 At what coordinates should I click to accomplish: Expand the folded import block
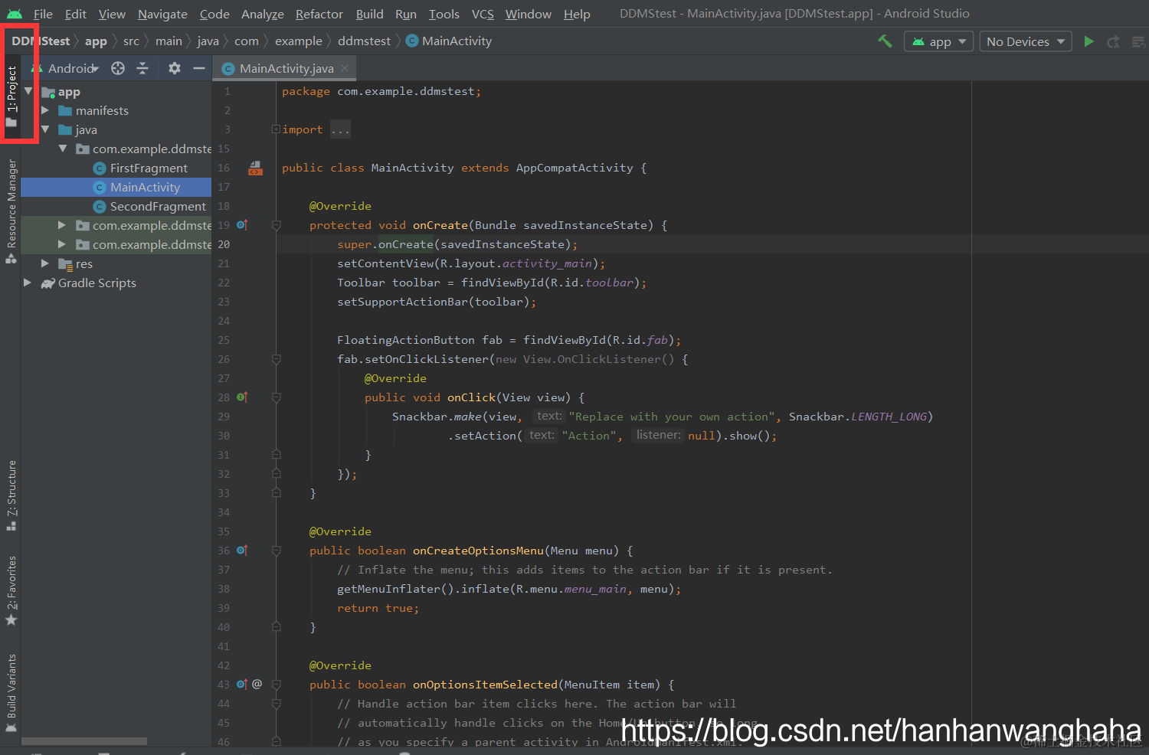[x=276, y=129]
